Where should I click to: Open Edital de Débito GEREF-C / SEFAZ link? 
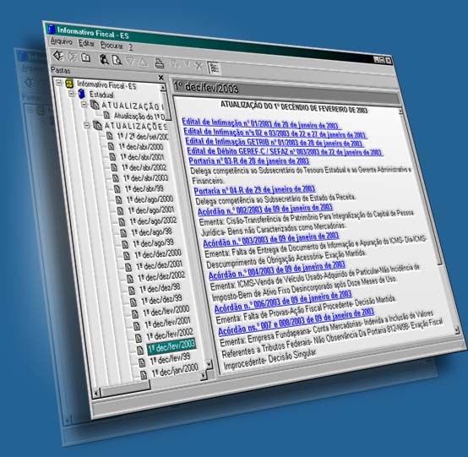(x=285, y=152)
